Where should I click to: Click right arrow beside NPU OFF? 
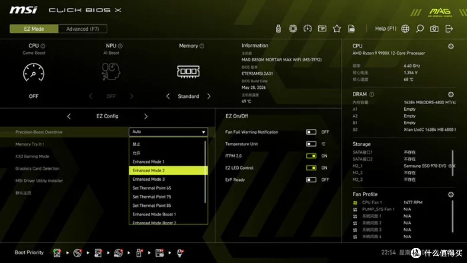click(x=131, y=96)
